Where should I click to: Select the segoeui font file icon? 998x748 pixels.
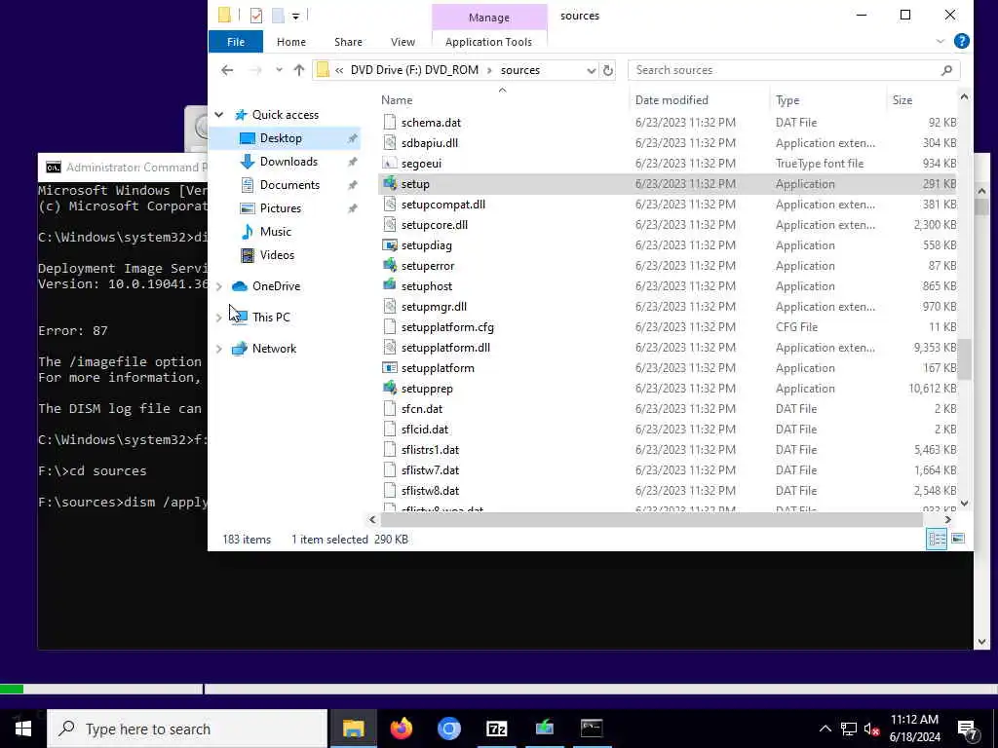click(390, 164)
